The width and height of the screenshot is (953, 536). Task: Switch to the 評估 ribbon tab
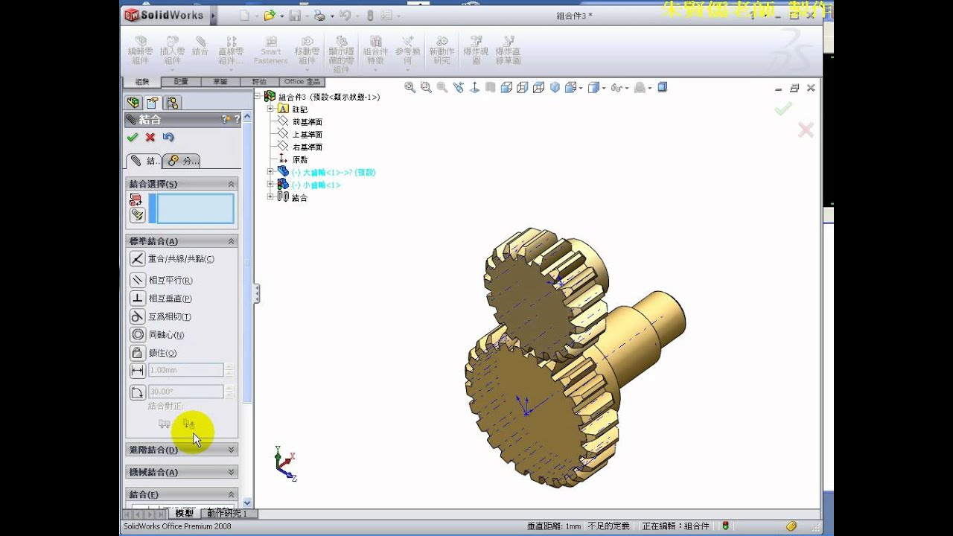point(259,82)
